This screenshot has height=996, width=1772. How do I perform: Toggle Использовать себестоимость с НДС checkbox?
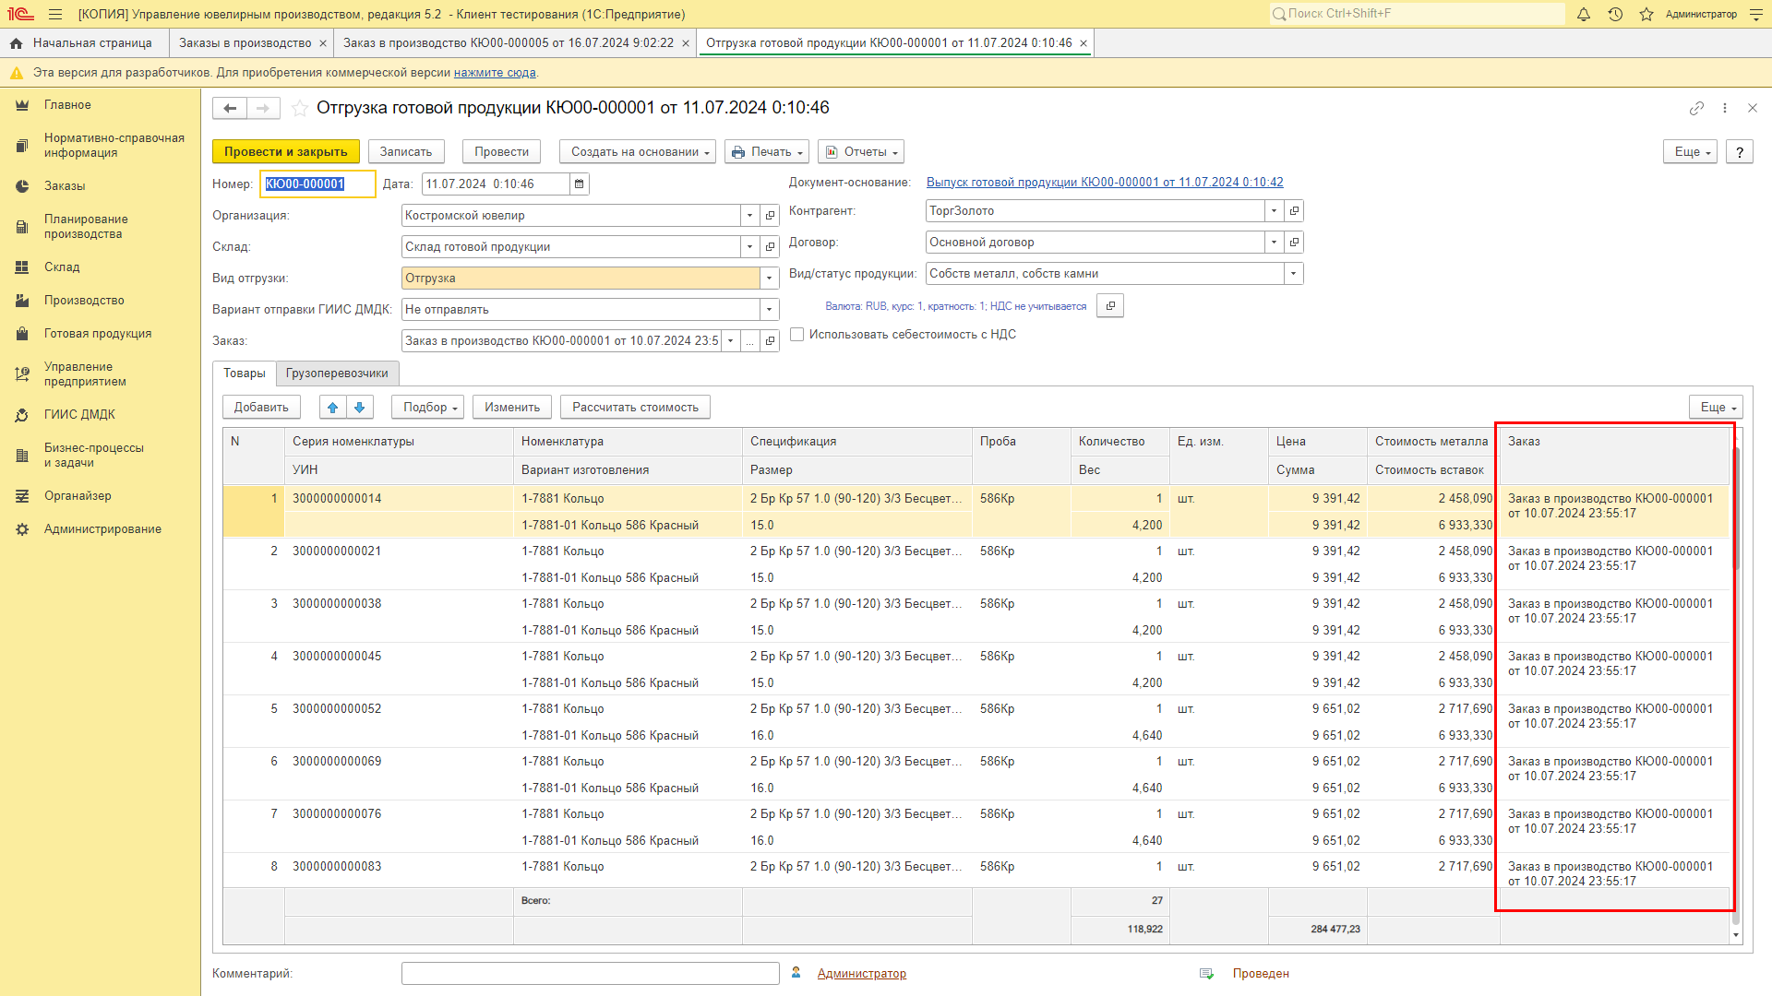pos(797,335)
